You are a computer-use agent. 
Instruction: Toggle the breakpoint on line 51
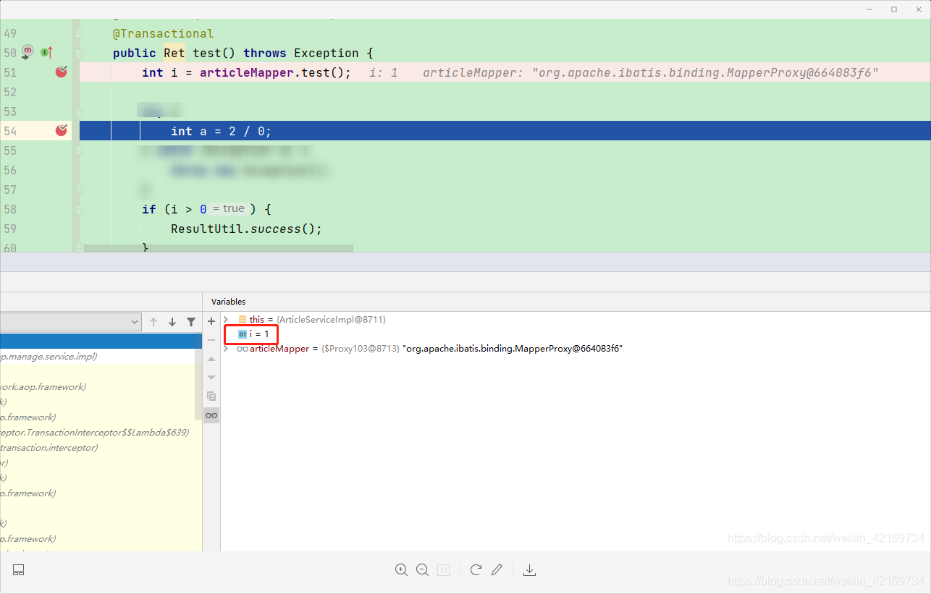tap(61, 72)
